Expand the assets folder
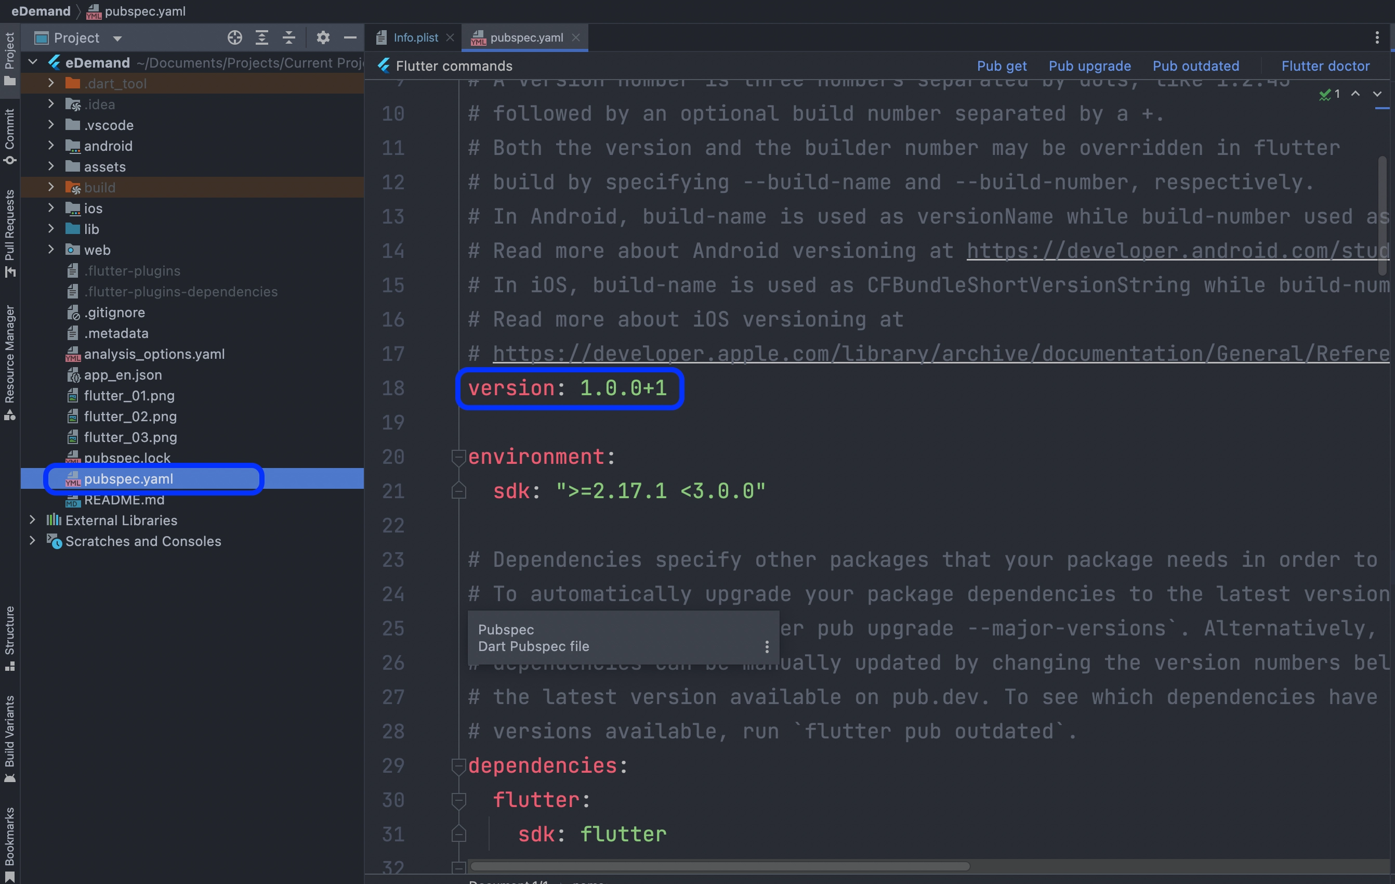 pos(51,166)
